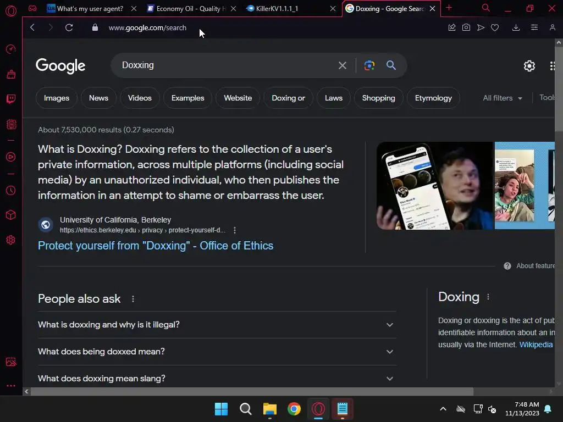This screenshot has width=563, height=422.
Task: Click the Doxxing search input field
Action: click(226, 65)
